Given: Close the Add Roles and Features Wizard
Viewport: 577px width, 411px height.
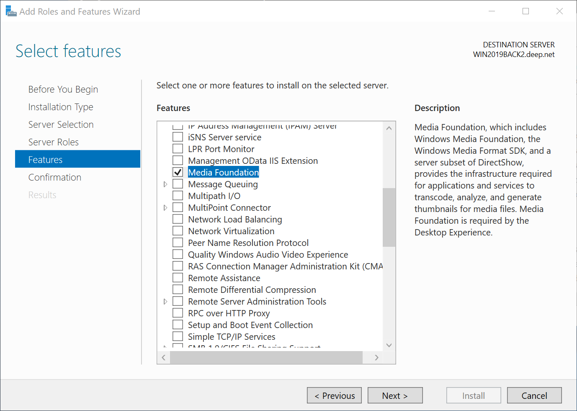Looking at the screenshot, I should [559, 11].
